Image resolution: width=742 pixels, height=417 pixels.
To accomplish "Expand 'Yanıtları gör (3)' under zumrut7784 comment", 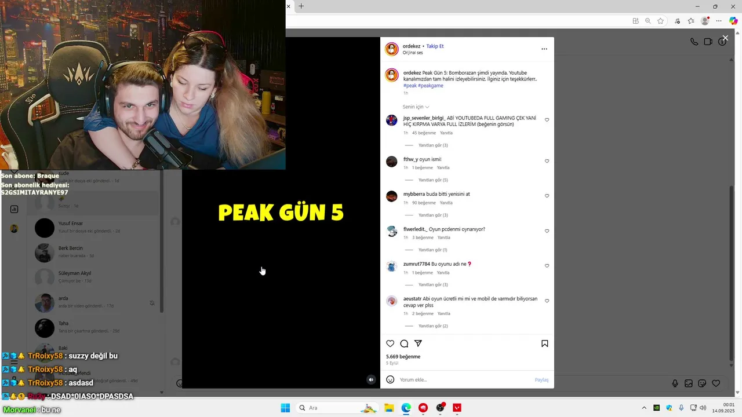I will (433, 285).
